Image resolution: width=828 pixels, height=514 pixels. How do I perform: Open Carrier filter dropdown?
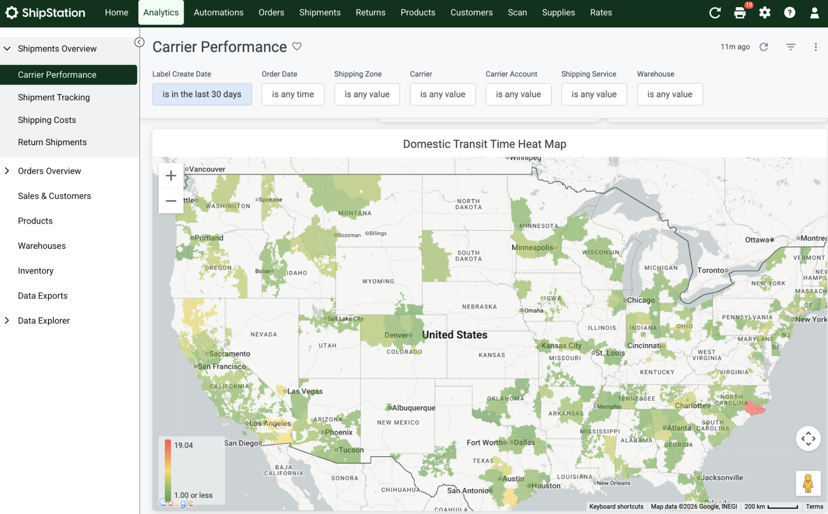443,94
